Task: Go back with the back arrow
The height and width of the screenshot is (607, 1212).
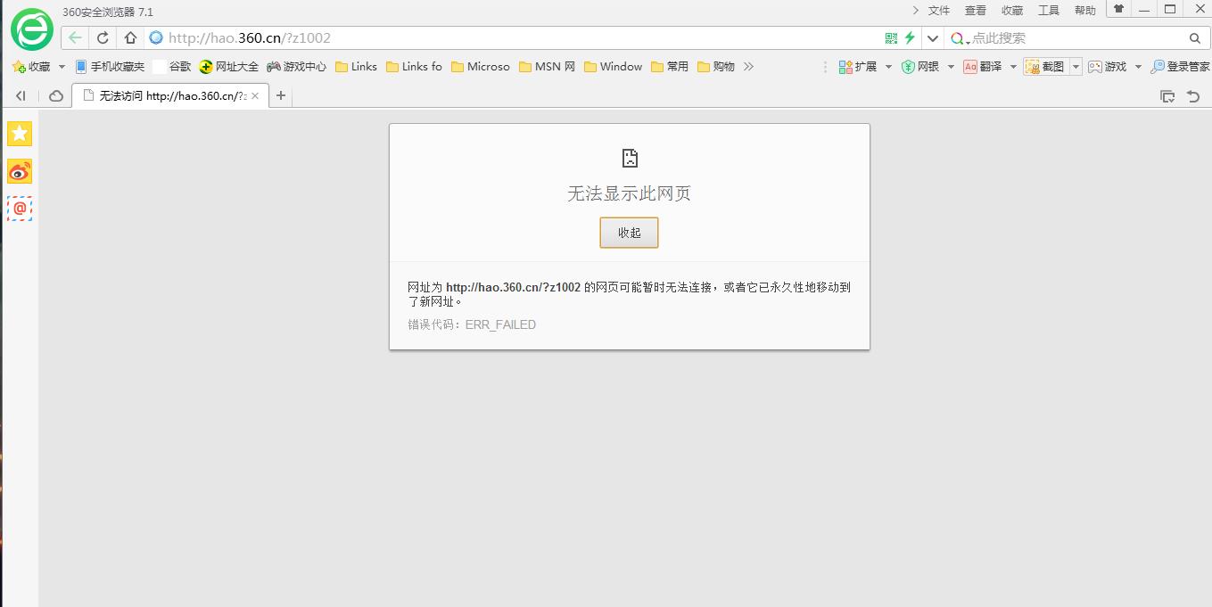Action: pyautogui.click(x=75, y=37)
